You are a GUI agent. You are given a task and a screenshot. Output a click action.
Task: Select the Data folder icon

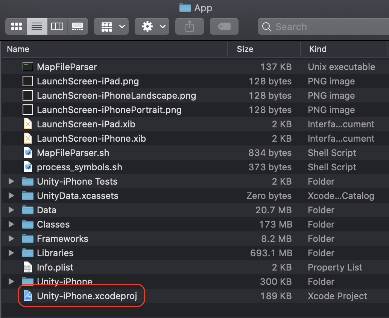pyautogui.click(x=28, y=210)
